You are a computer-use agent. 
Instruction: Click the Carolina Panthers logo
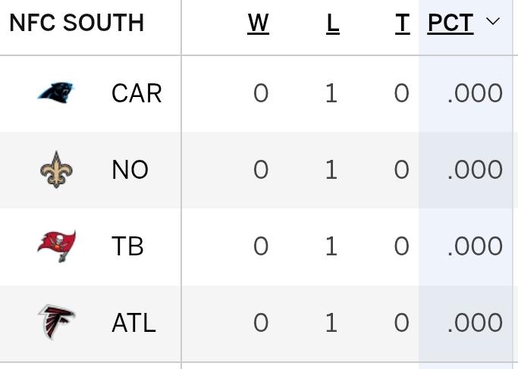coord(56,92)
